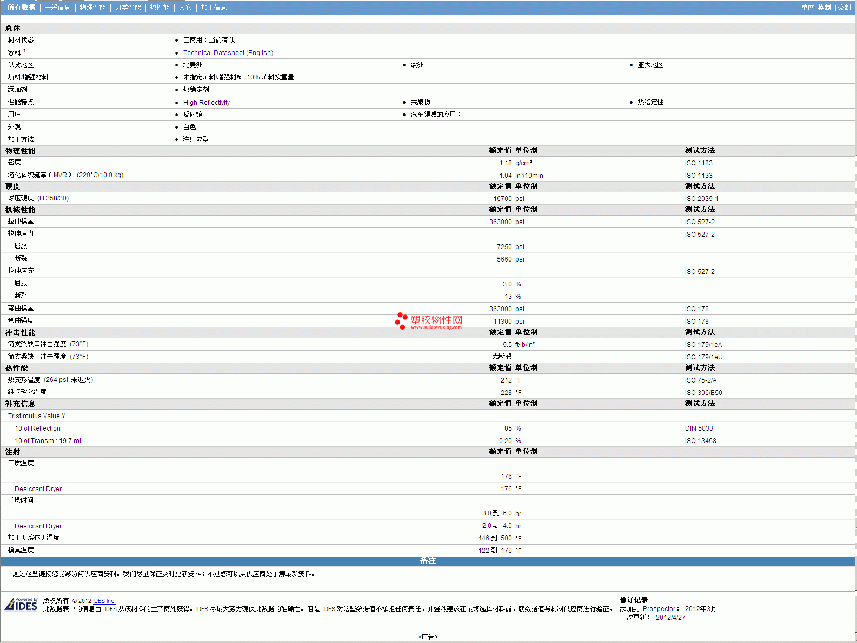Image resolution: width=857 pixels, height=643 pixels.
Task: Click the red-dot plastics watermark logo
Action: (x=429, y=321)
